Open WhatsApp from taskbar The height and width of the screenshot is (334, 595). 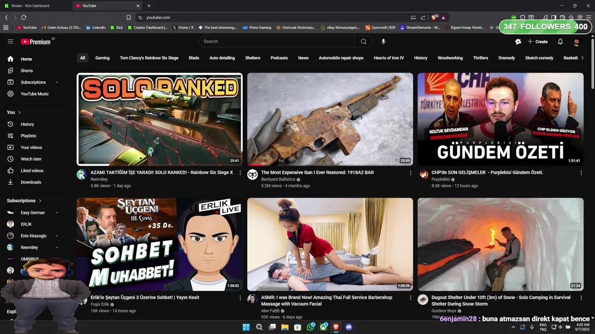[311, 327]
